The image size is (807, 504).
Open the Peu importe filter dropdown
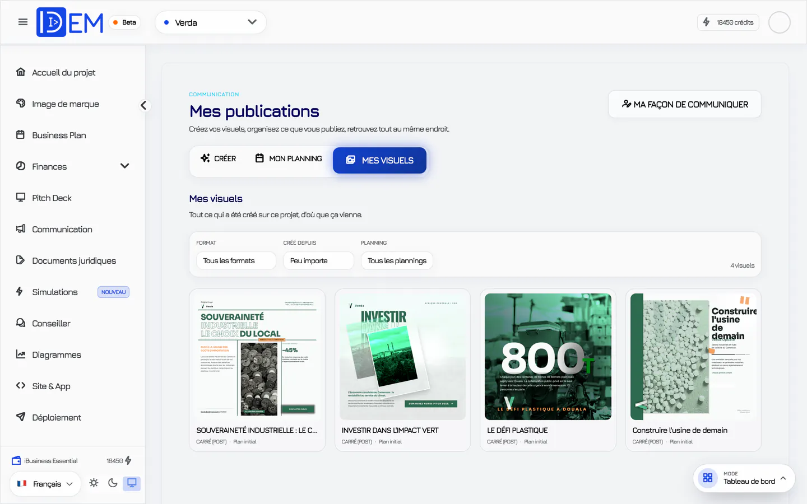tap(318, 260)
